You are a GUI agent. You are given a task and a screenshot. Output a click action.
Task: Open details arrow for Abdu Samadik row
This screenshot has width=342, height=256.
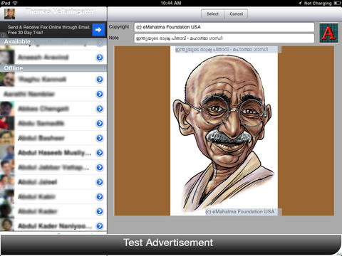100,123
